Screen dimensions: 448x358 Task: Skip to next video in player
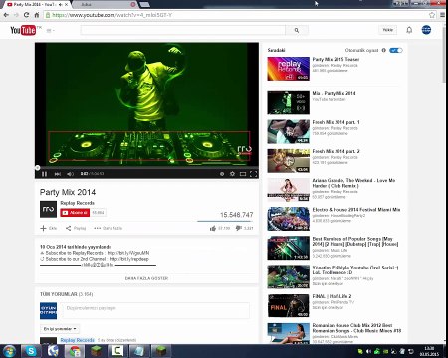coord(58,174)
